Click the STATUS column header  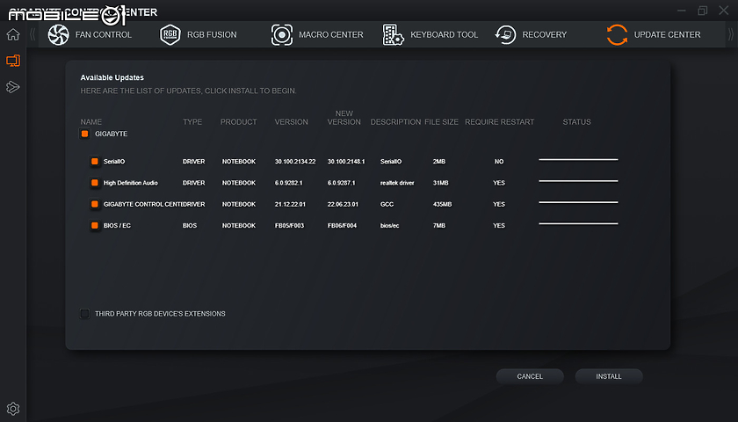pyautogui.click(x=576, y=121)
